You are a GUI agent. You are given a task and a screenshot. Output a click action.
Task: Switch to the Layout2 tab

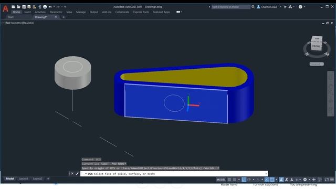[x=37, y=178]
